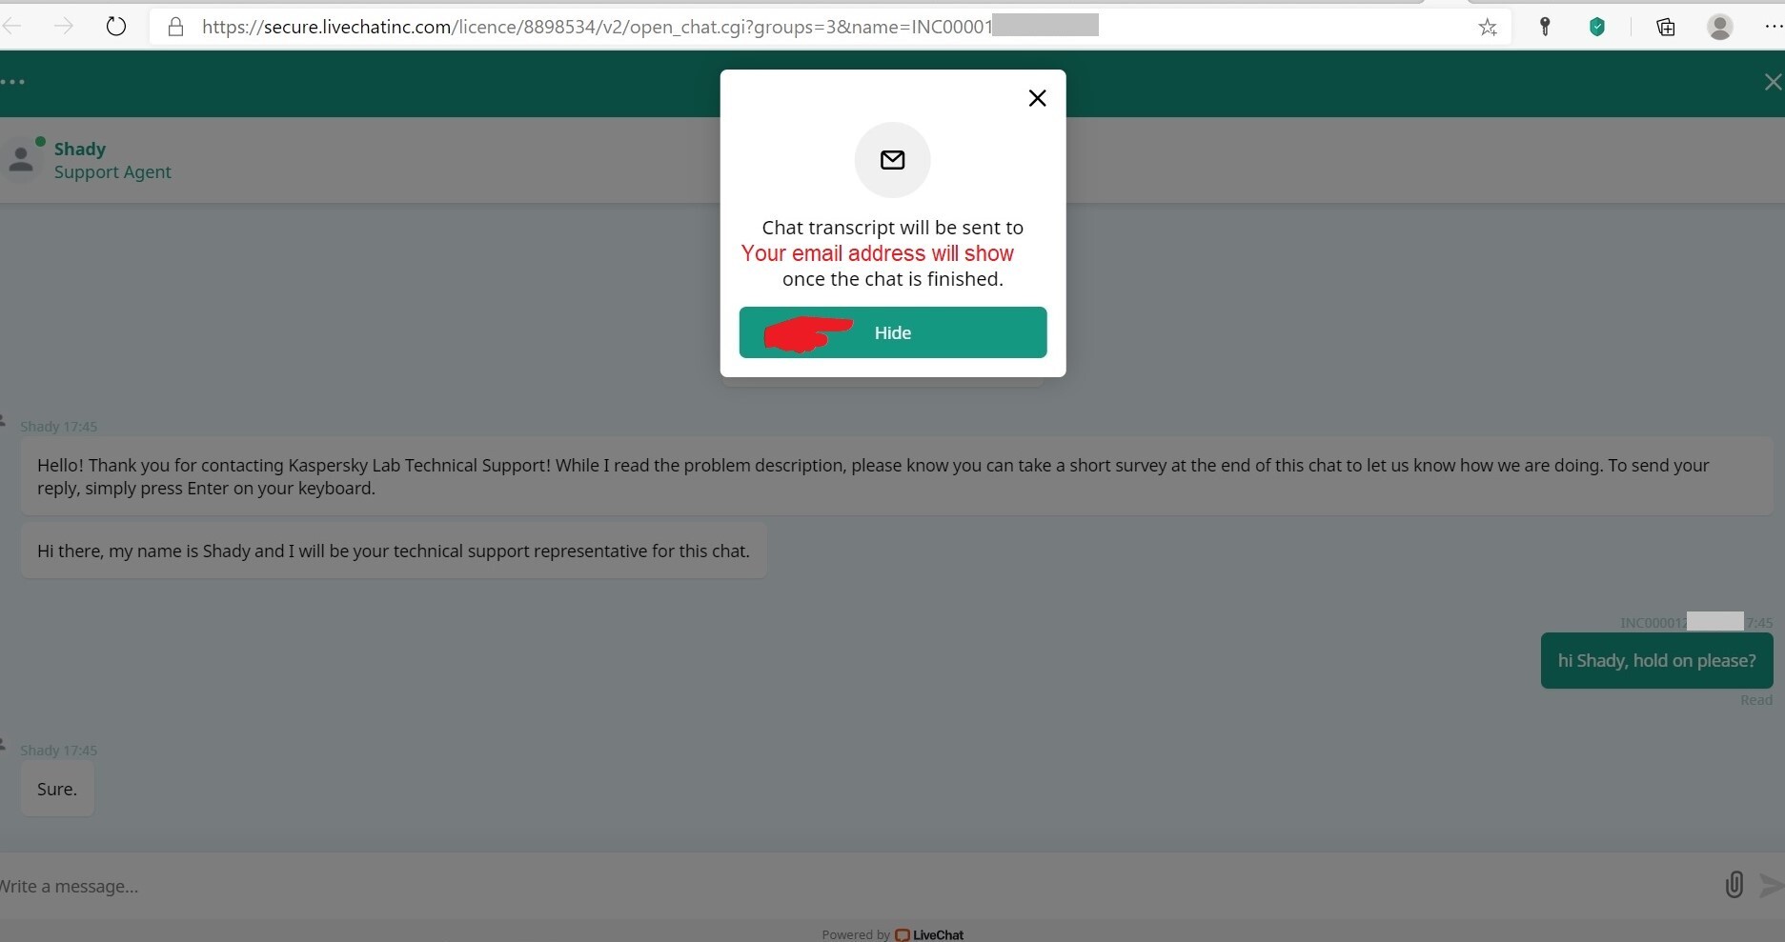The height and width of the screenshot is (942, 1785).
Task: Close the chat window with X
Action: click(1773, 83)
